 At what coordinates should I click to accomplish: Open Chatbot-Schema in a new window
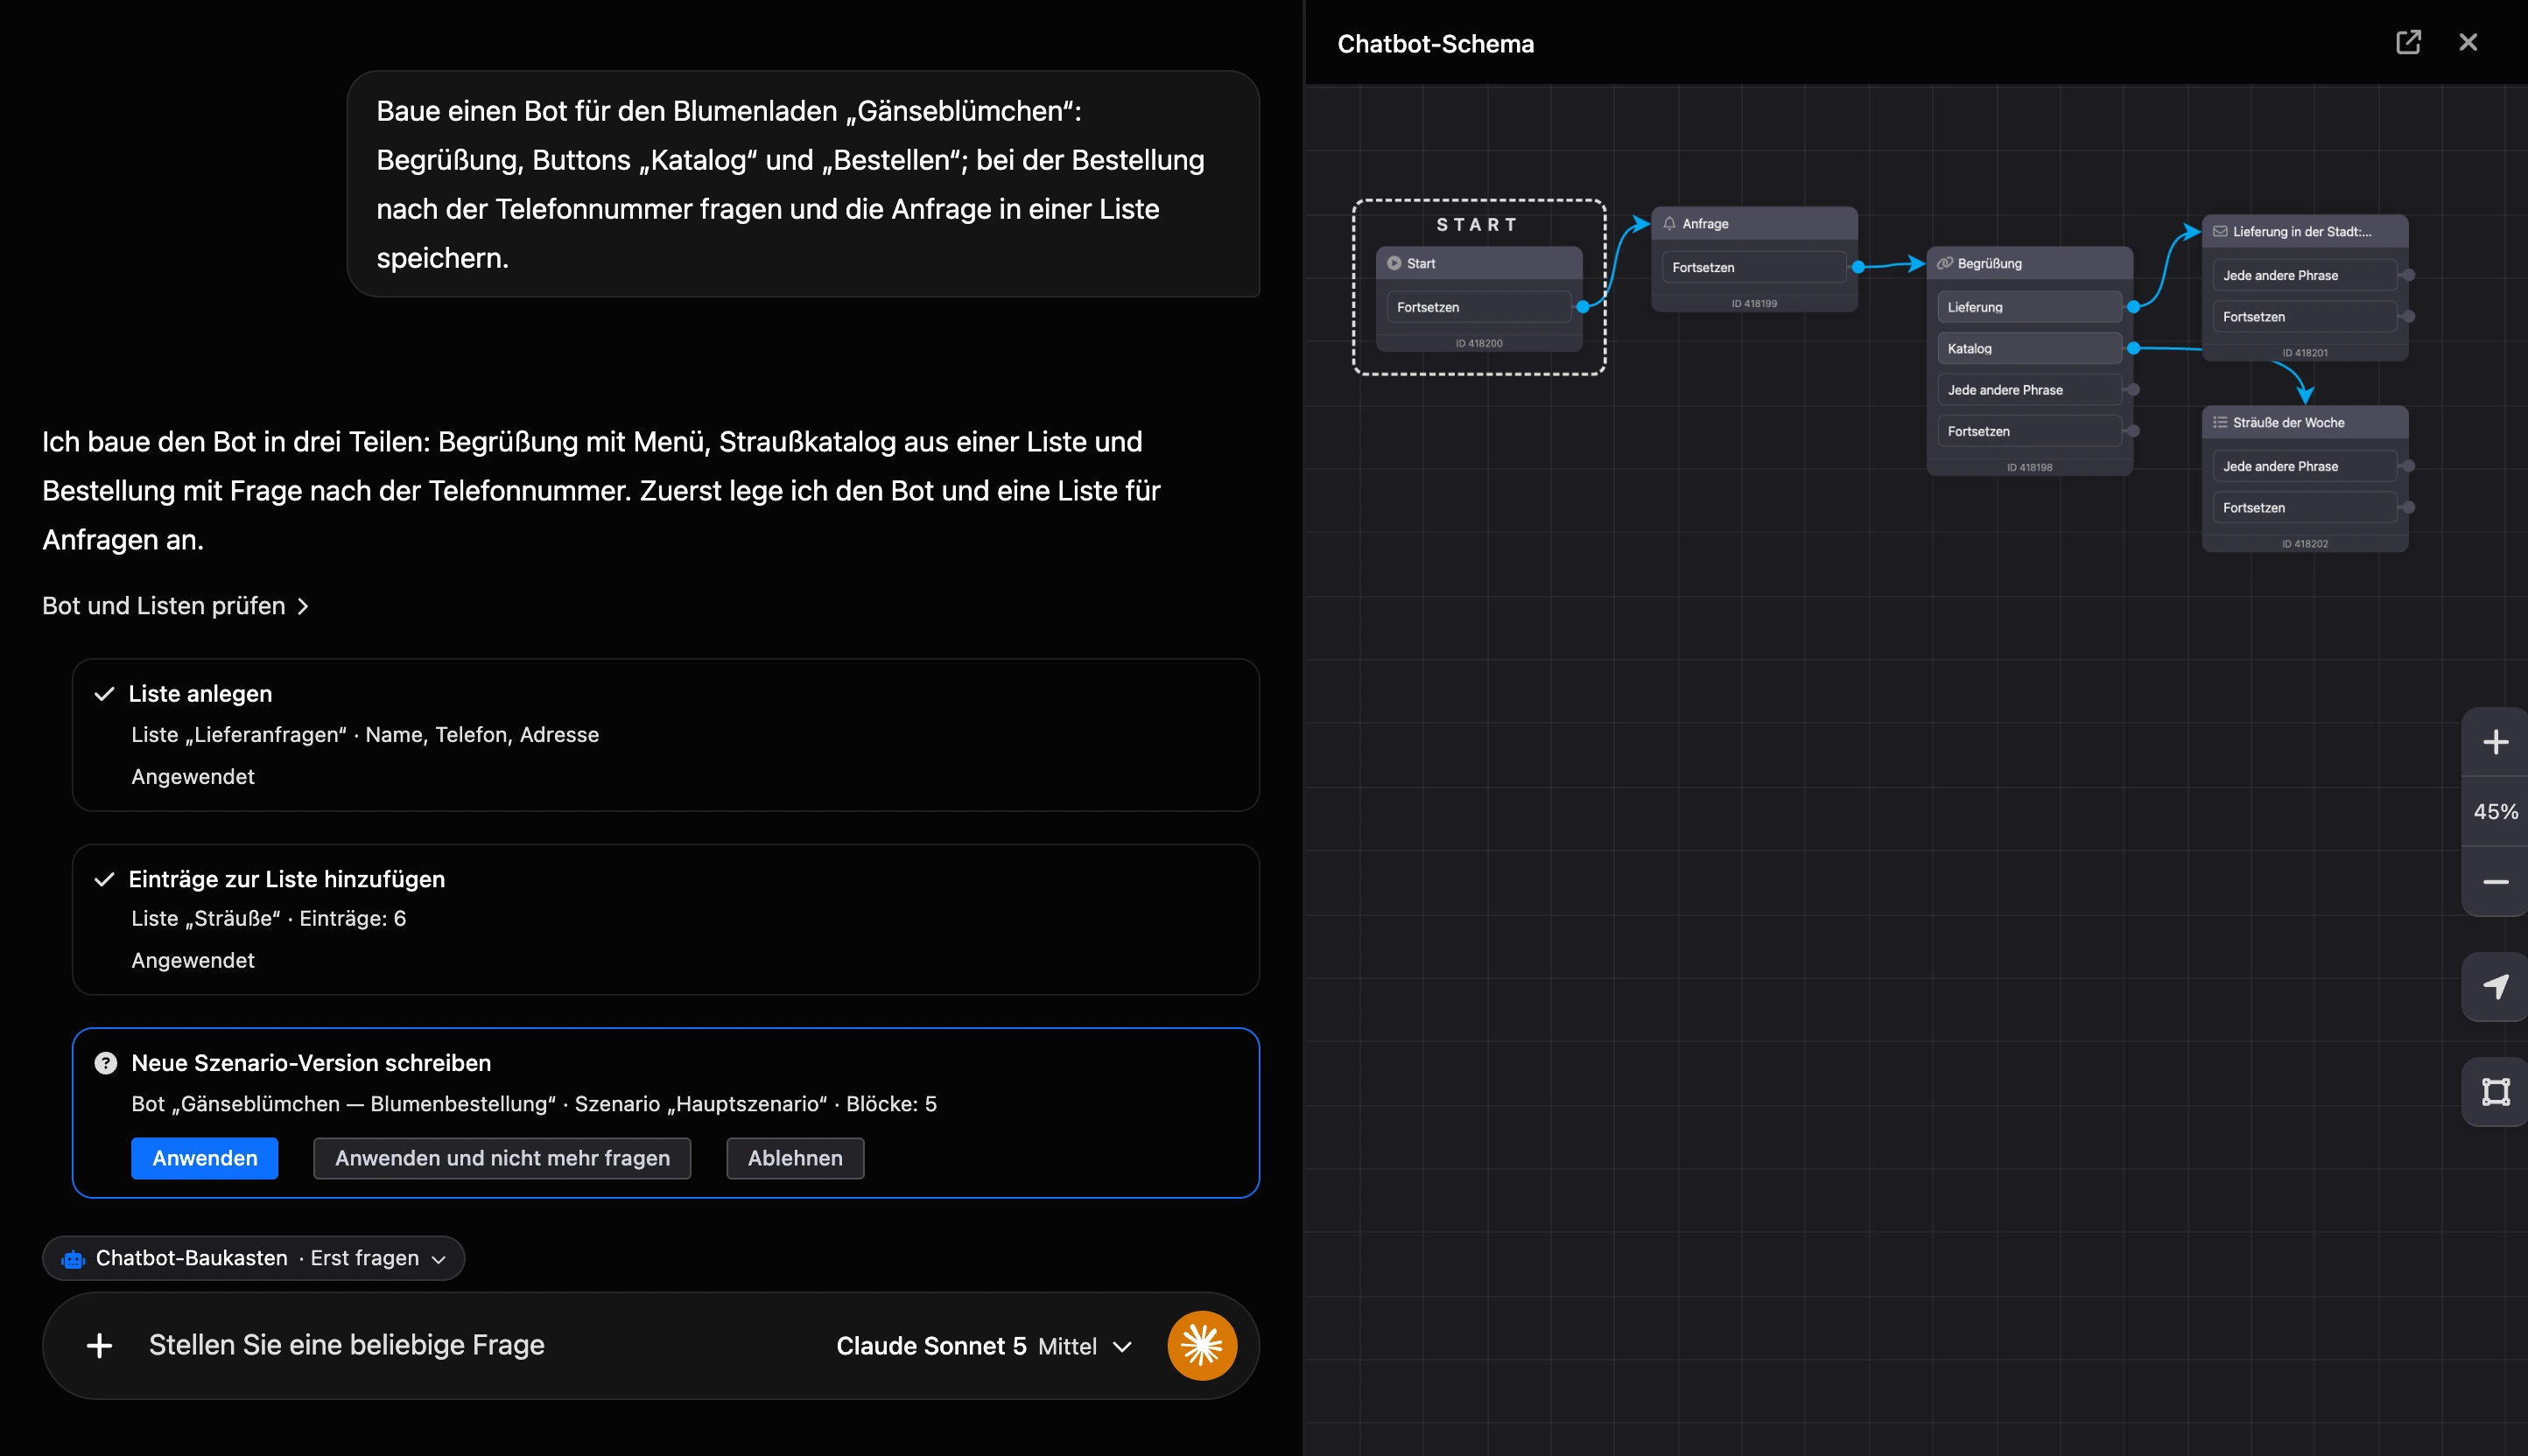pyautogui.click(x=2408, y=42)
